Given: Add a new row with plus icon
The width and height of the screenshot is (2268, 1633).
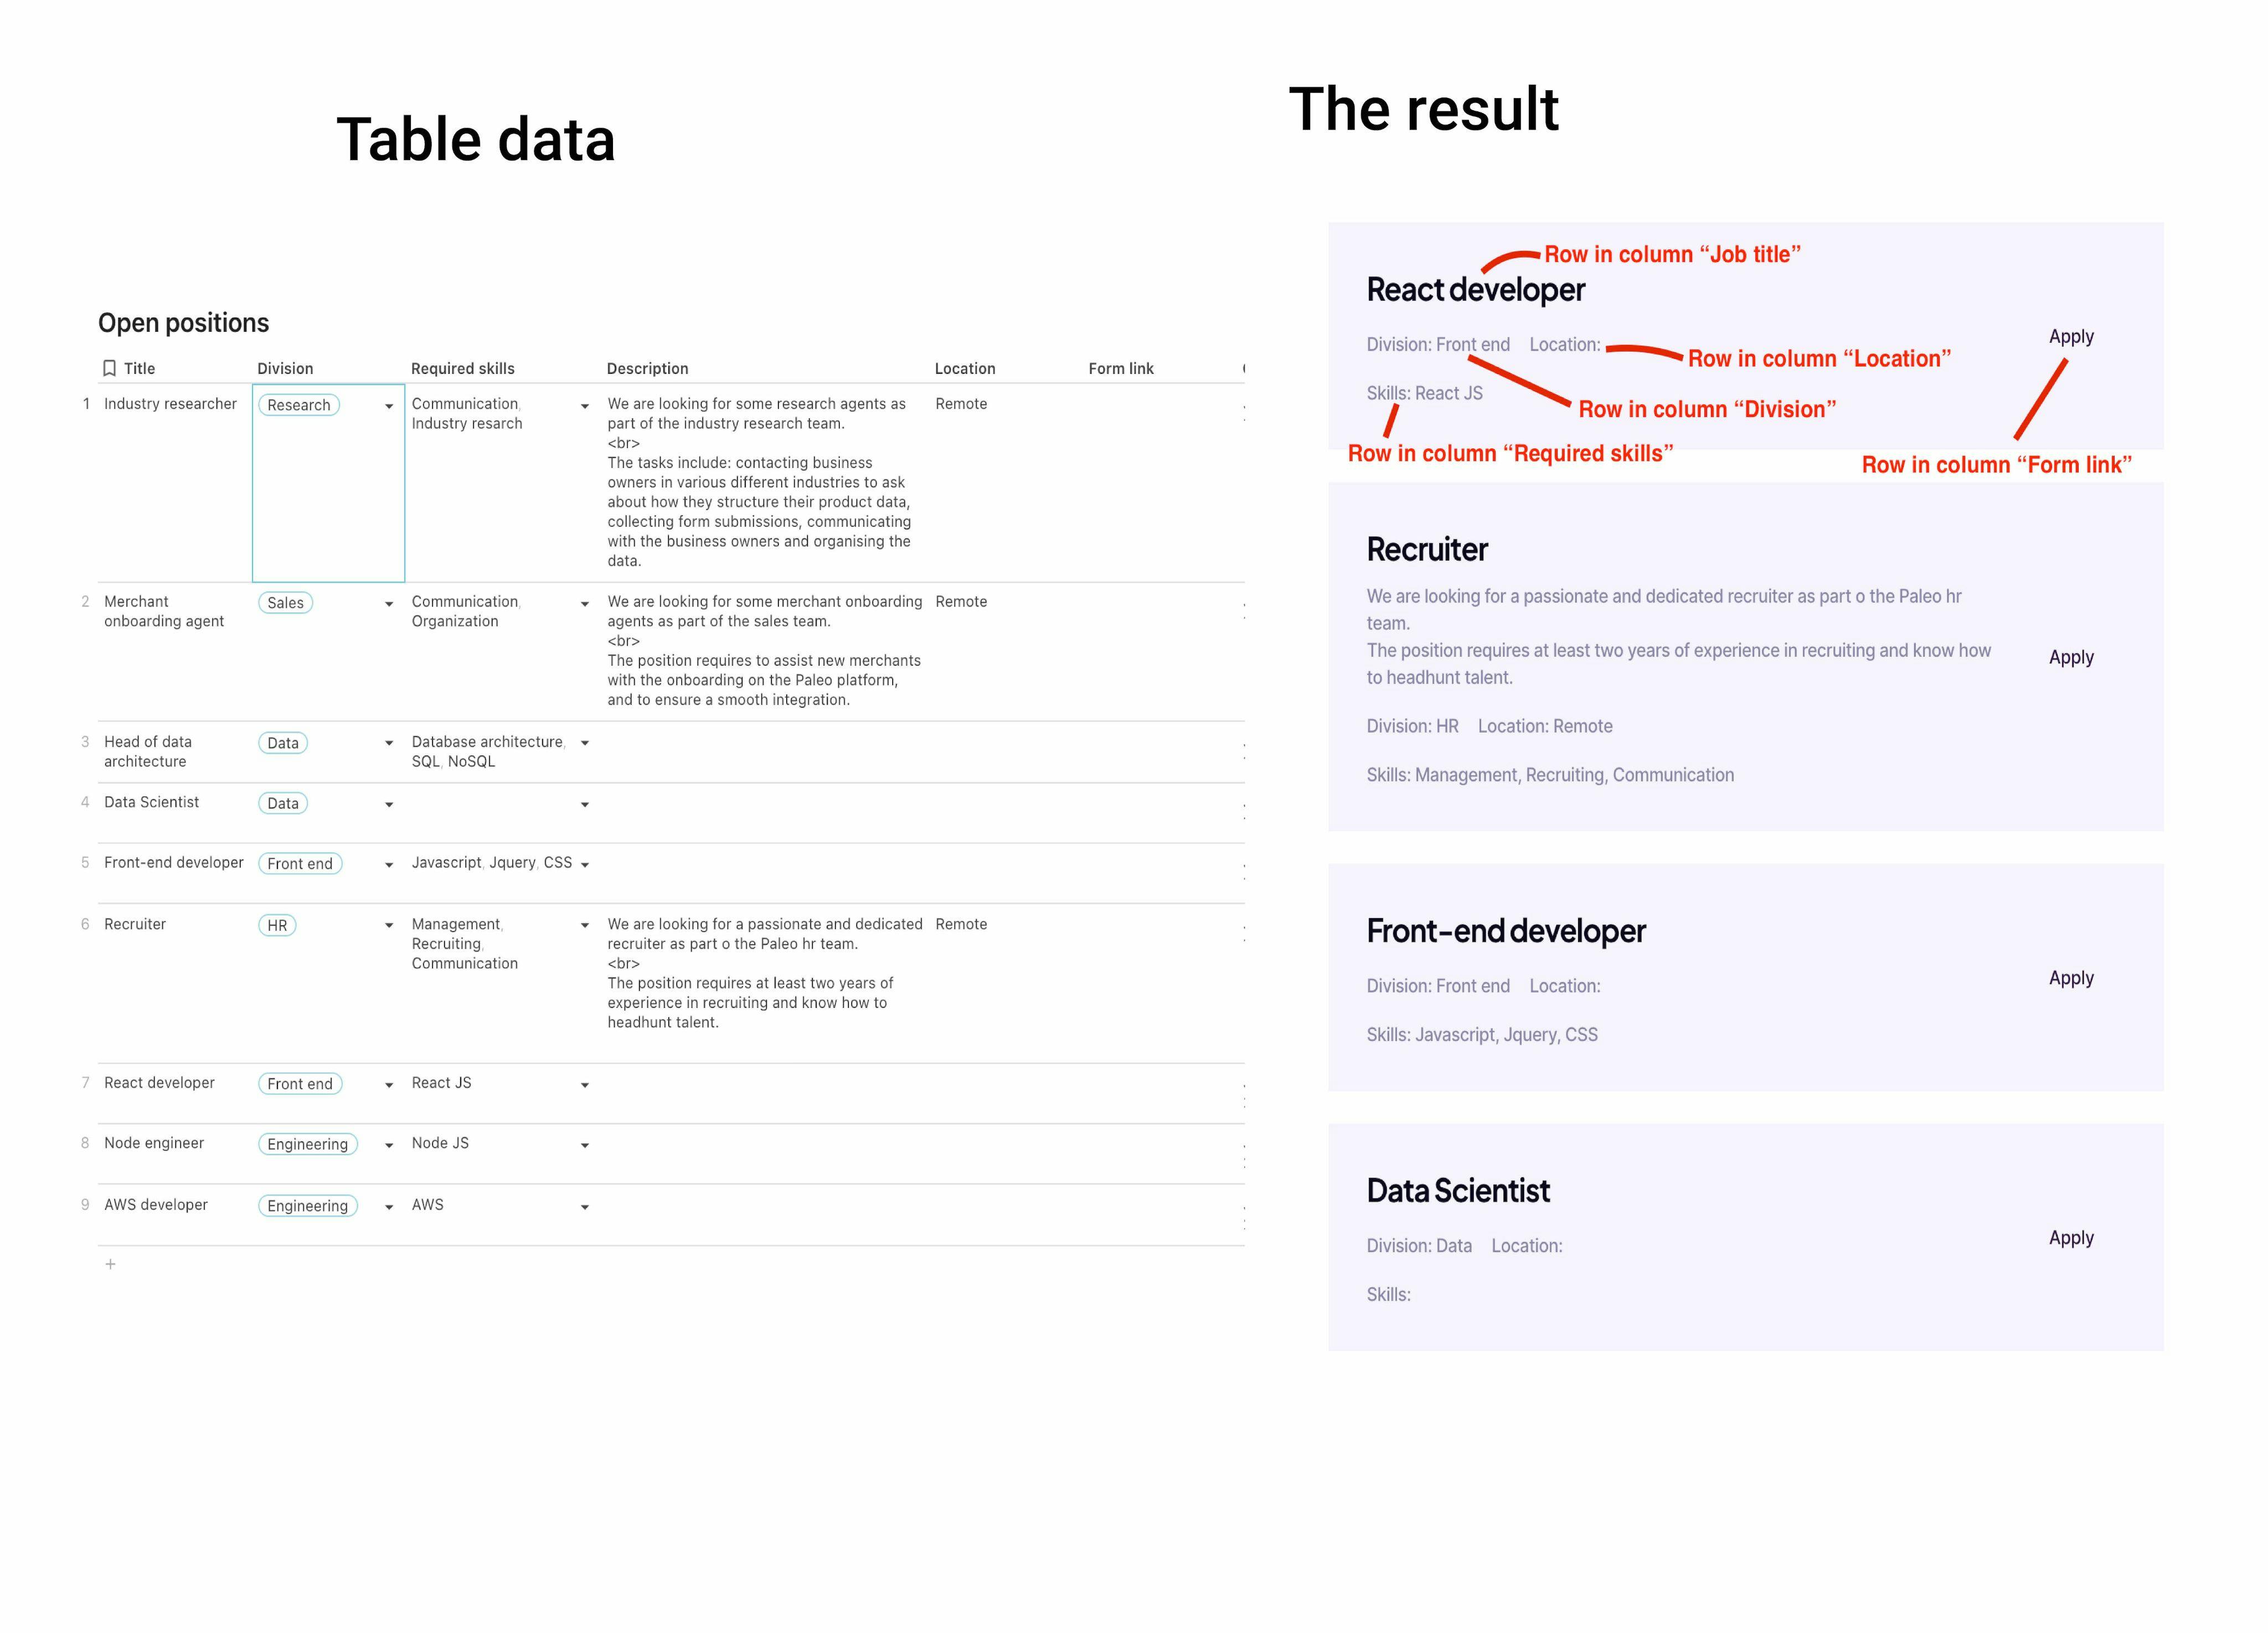Looking at the screenshot, I should (111, 1264).
